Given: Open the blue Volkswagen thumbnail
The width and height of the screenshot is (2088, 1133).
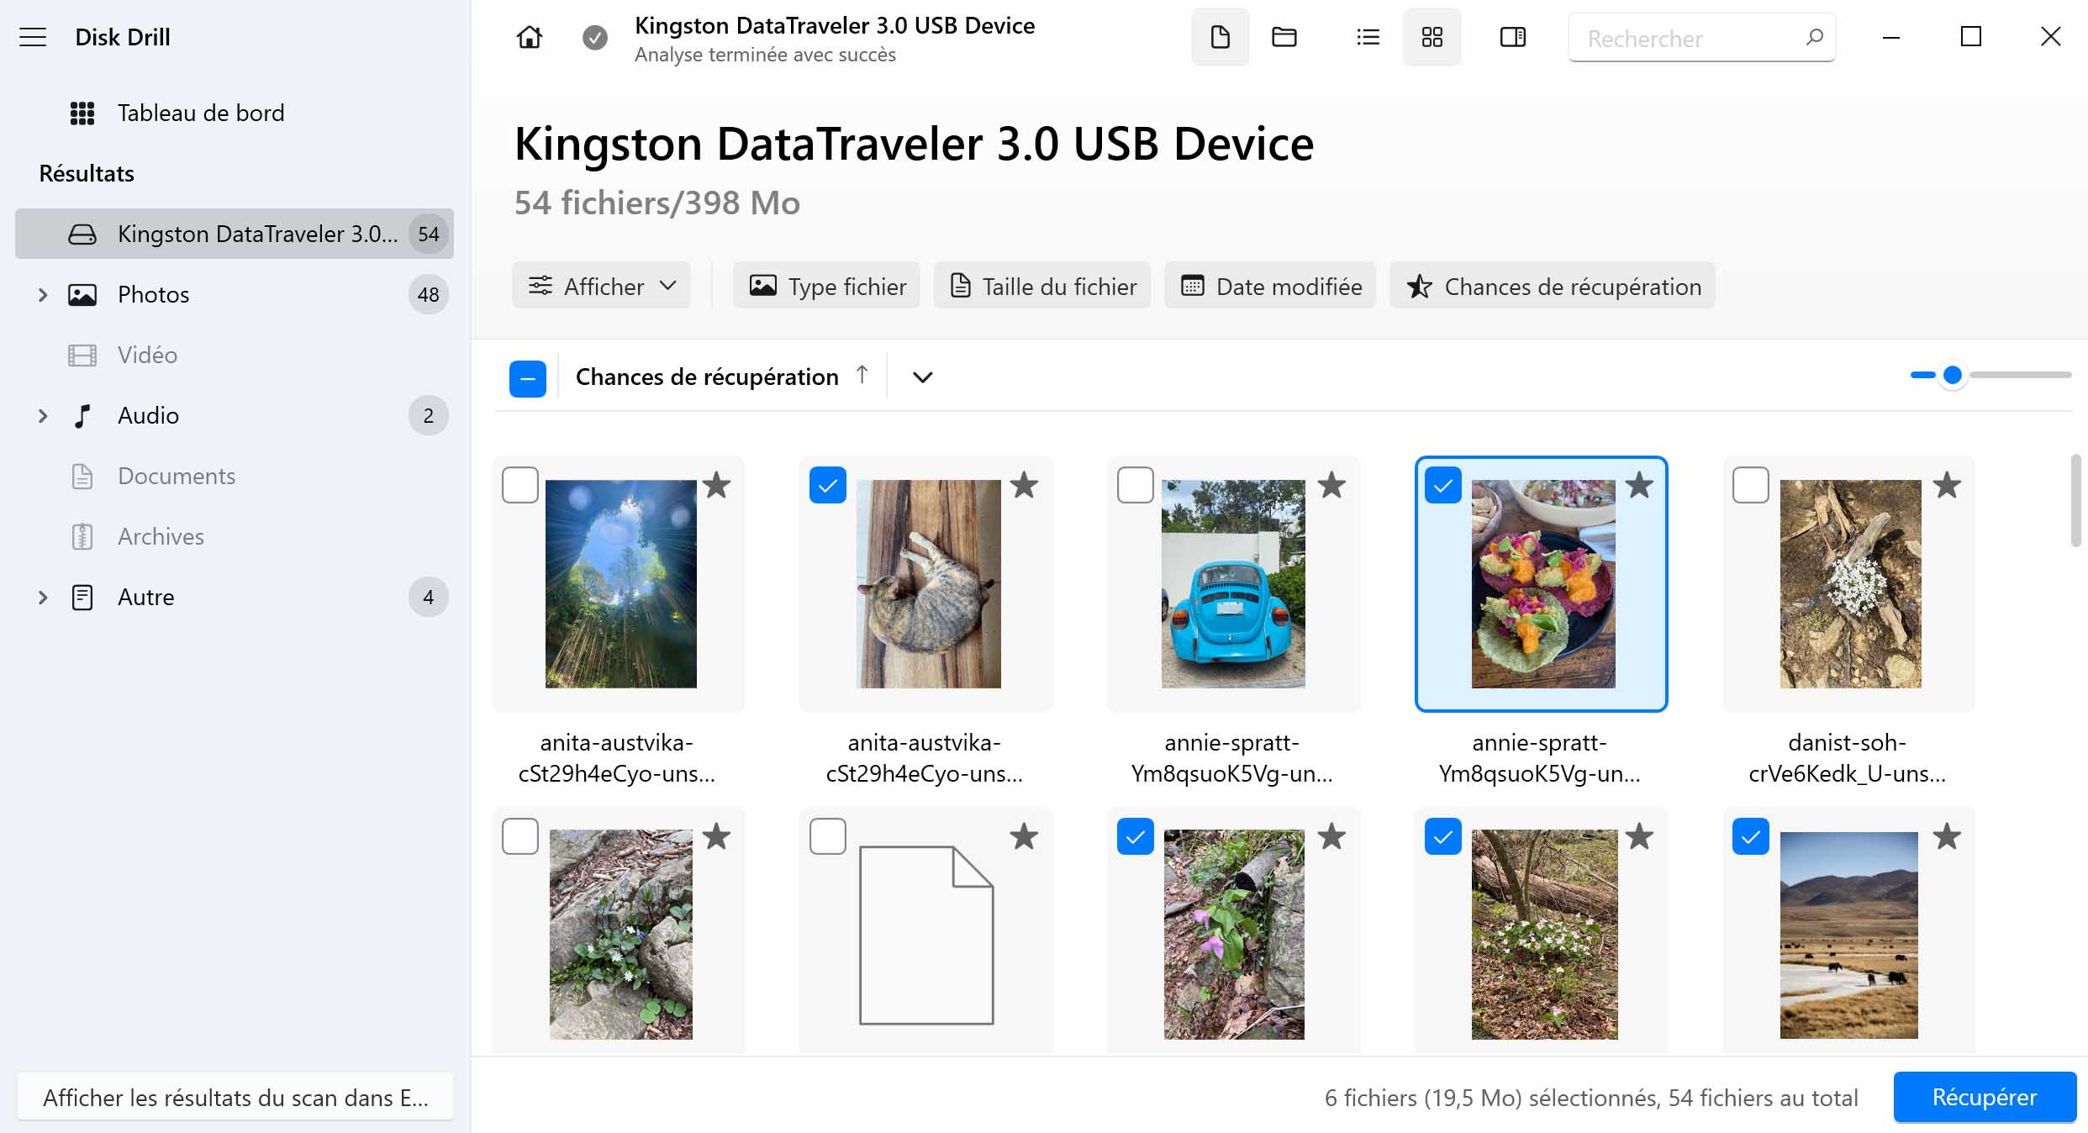Looking at the screenshot, I should (1233, 584).
